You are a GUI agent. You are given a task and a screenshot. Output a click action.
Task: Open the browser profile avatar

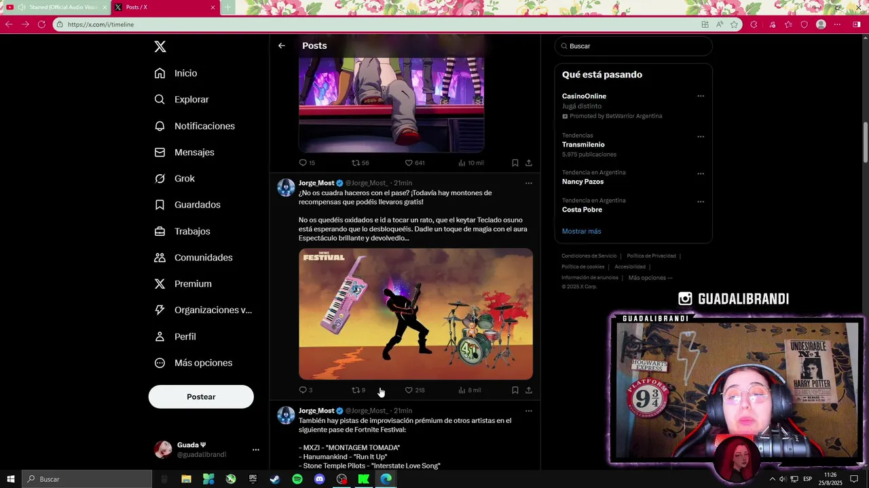(x=821, y=24)
